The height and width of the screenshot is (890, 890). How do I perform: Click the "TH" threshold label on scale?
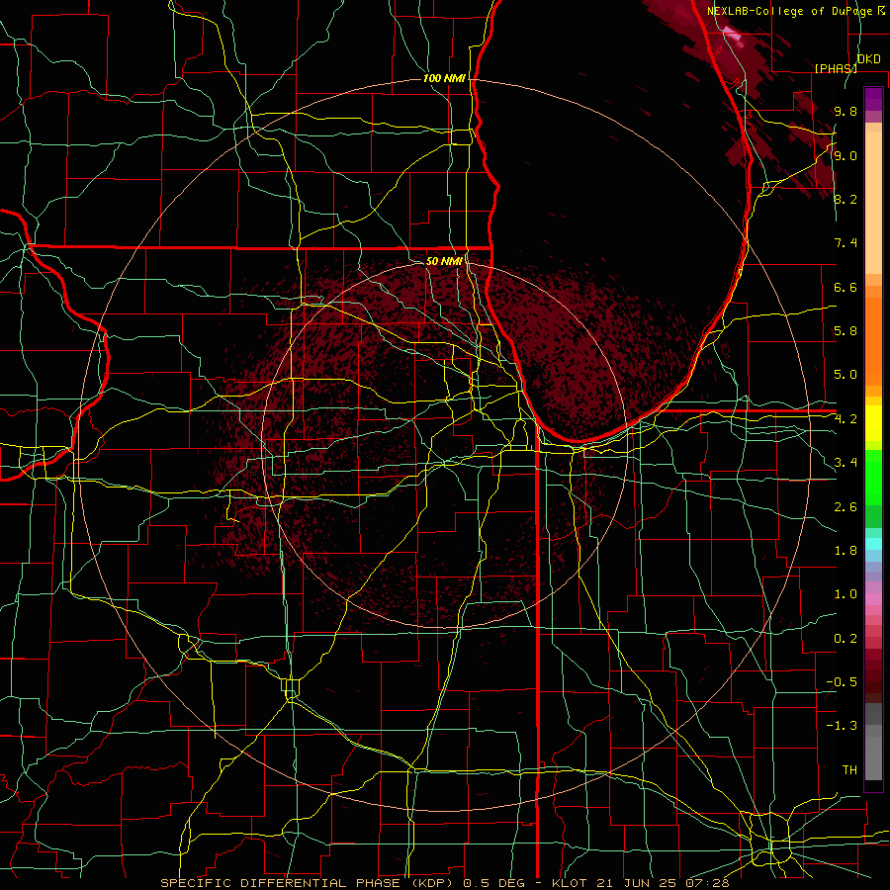tap(849, 770)
